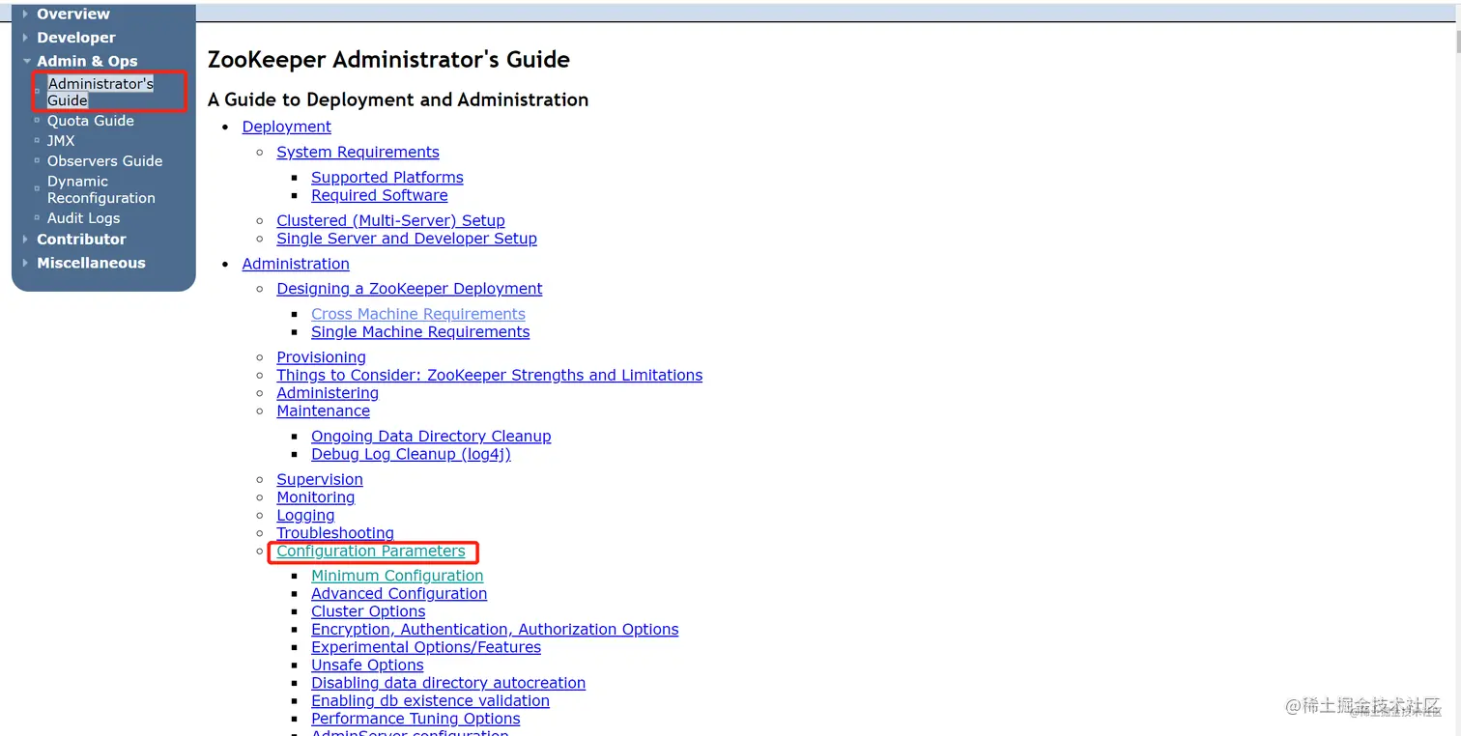Open the Administering link
This screenshot has height=736, width=1461.
(328, 393)
